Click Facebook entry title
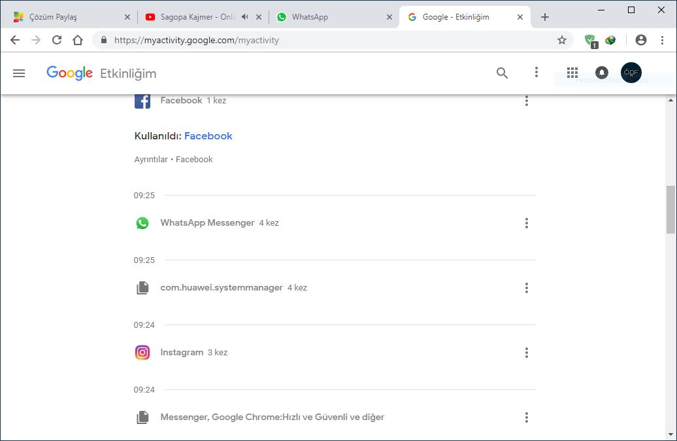The width and height of the screenshot is (677, 441). 181,100
